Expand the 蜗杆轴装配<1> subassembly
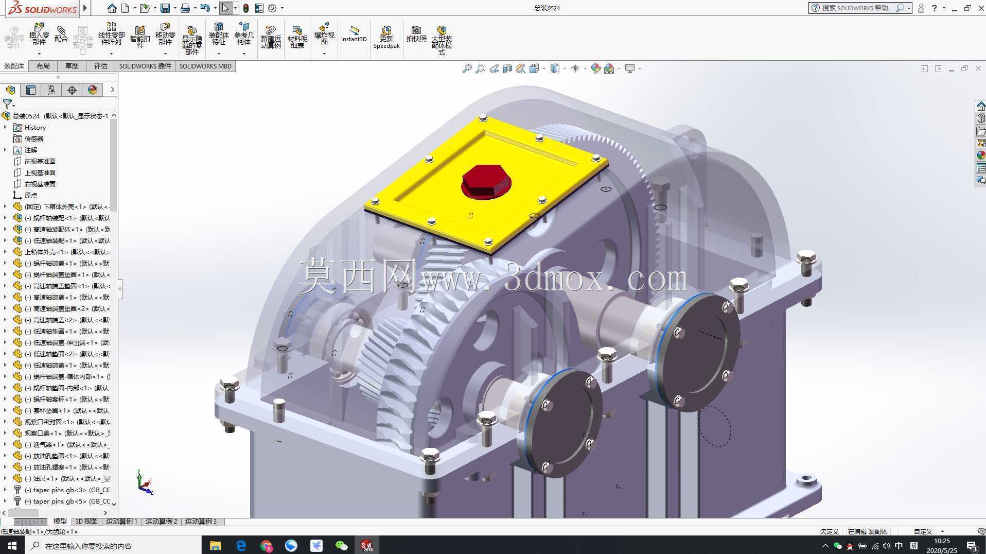 coord(5,218)
